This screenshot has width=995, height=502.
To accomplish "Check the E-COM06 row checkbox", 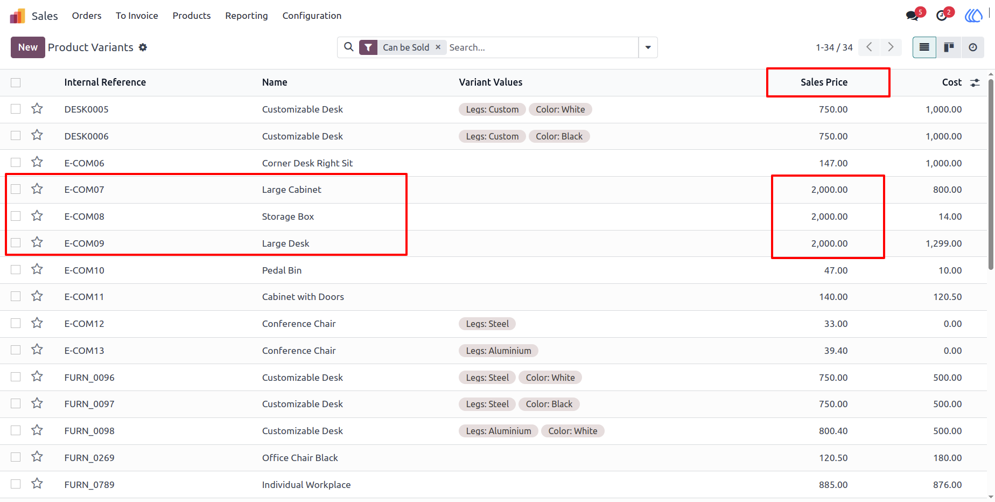I will [x=16, y=163].
